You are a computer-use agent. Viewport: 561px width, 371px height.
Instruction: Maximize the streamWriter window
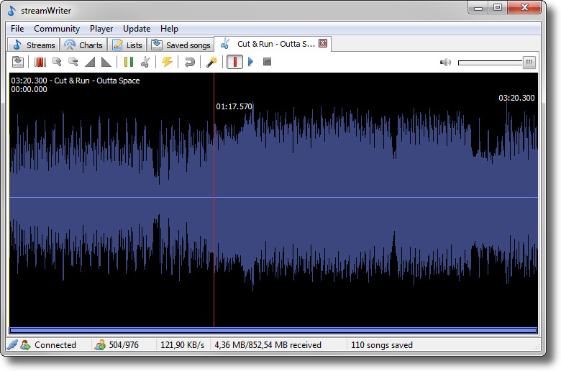click(498, 8)
